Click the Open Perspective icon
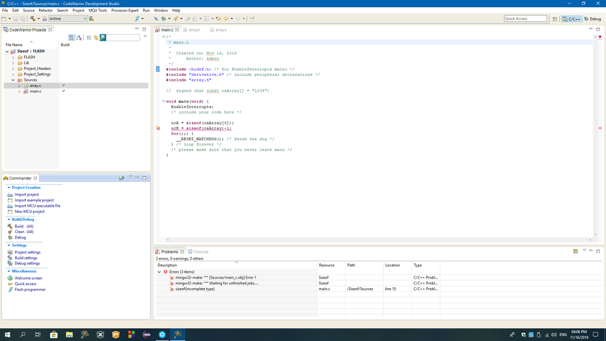Image resolution: width=606 pixels, height=341 pixels. [555, 19]
